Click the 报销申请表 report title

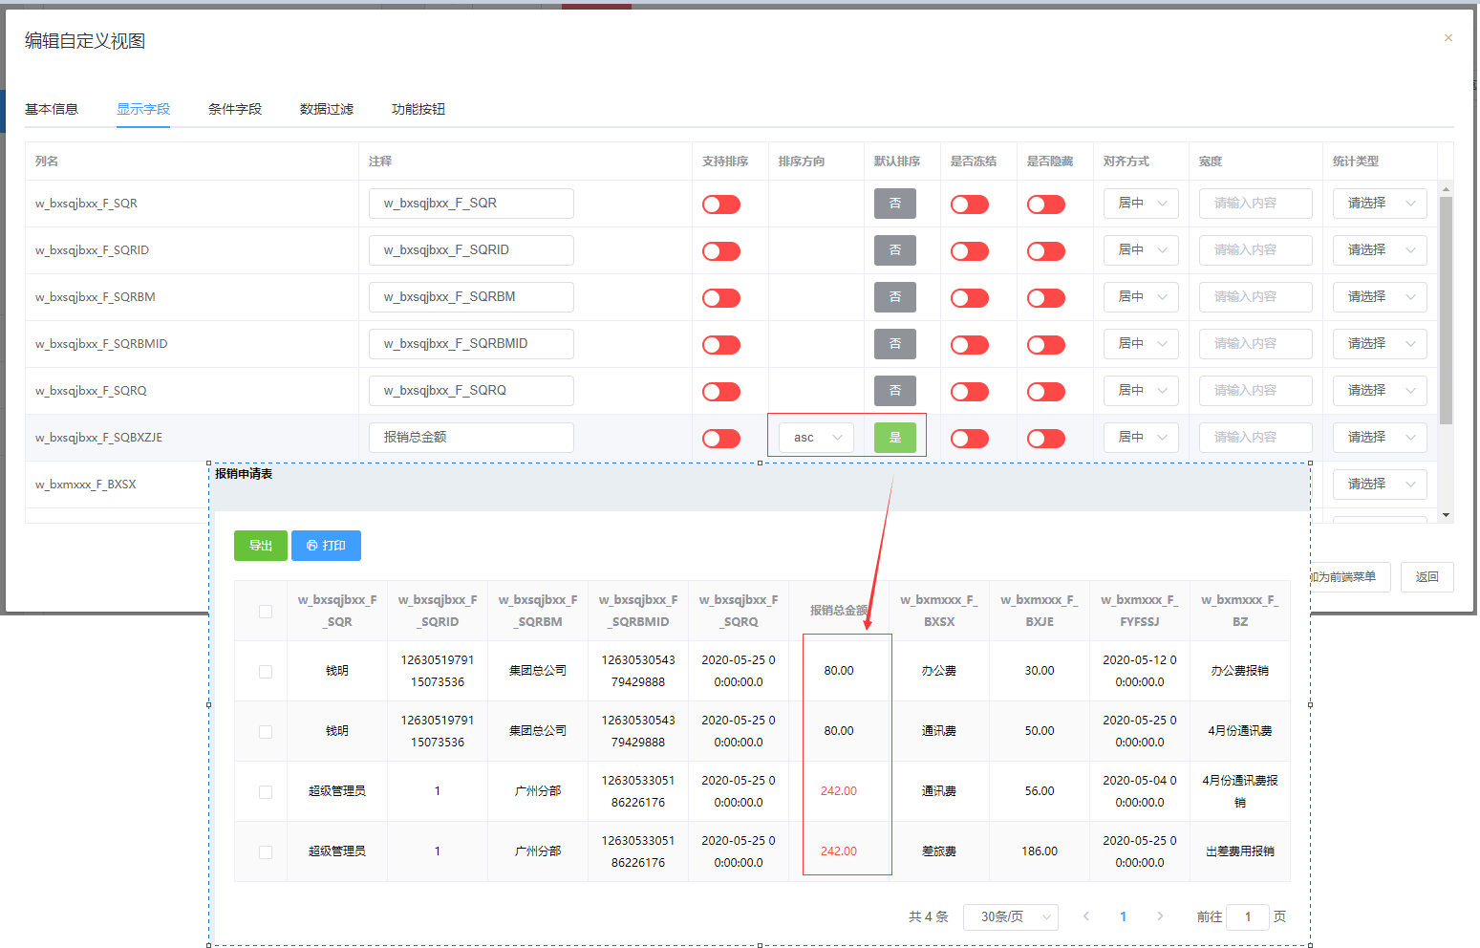pyautogui.click(x=244, y=474)
